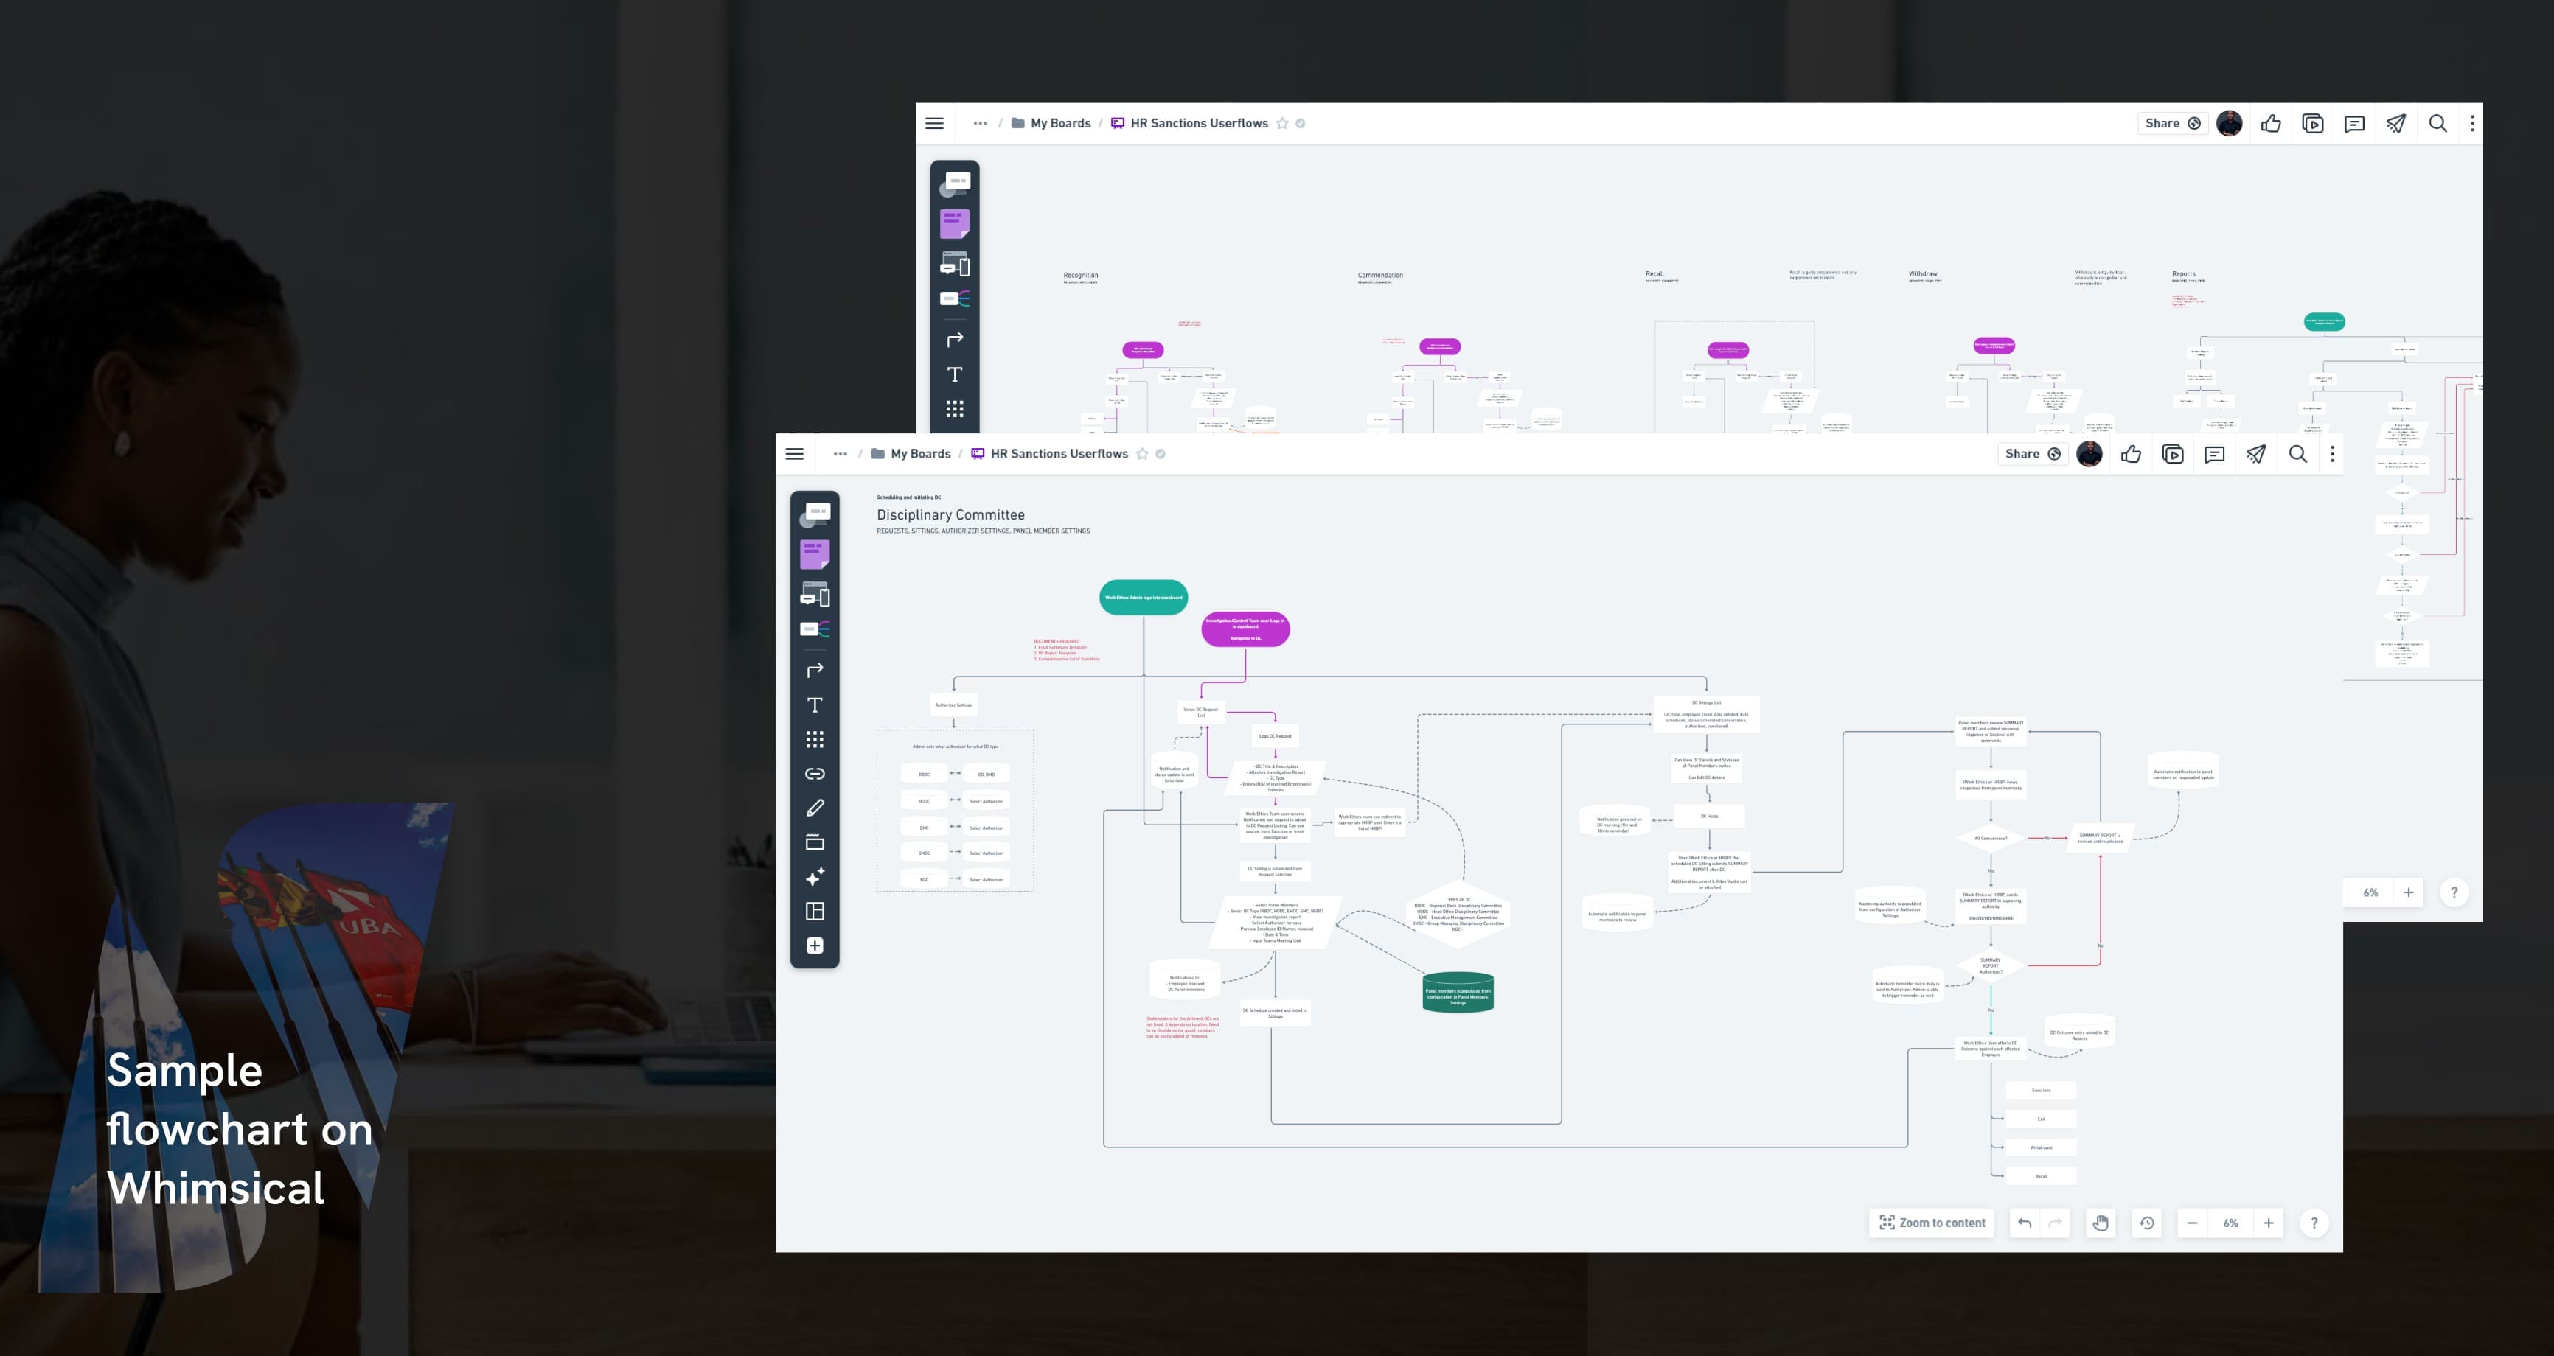2554x1356 pixels.
Task: Star the board in back window header
Action: (1282, 124)
